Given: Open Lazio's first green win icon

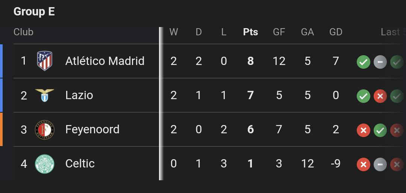Looking at the screenshot, I should tap(363, 96).
